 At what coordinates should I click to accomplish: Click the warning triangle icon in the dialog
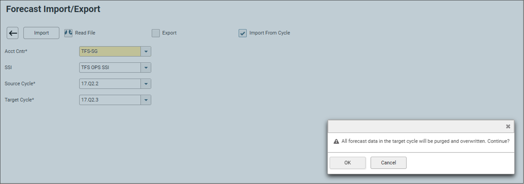coord(336,142)
